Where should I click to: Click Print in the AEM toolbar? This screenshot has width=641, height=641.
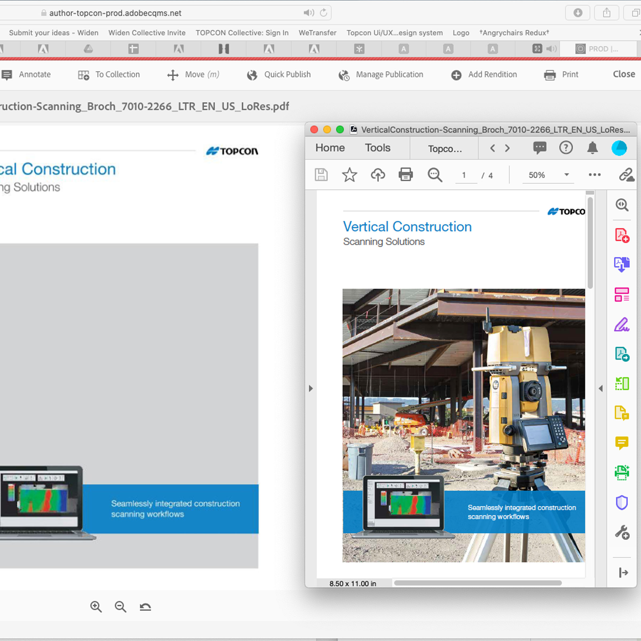[561, 75]
